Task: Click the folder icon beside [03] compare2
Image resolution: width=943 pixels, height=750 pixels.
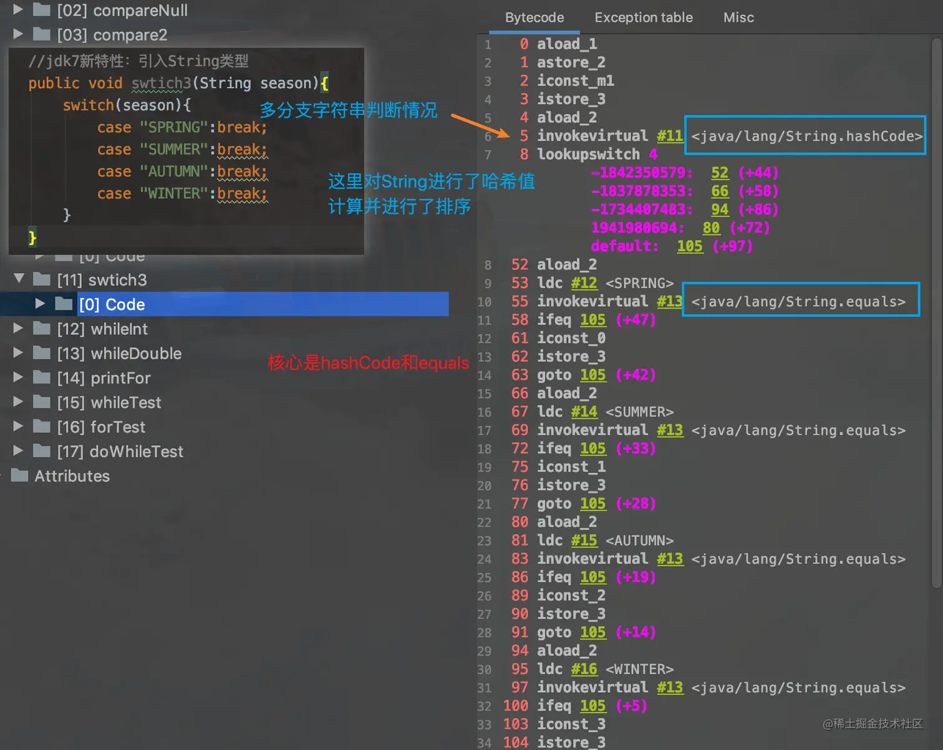Action: tap(41, 34)
